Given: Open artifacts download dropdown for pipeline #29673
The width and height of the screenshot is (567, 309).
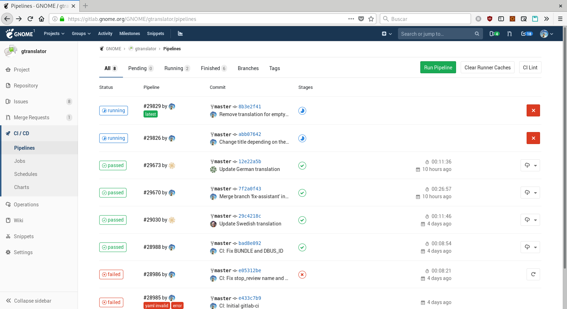Looking at the screenshot, I should coord(530,165).
